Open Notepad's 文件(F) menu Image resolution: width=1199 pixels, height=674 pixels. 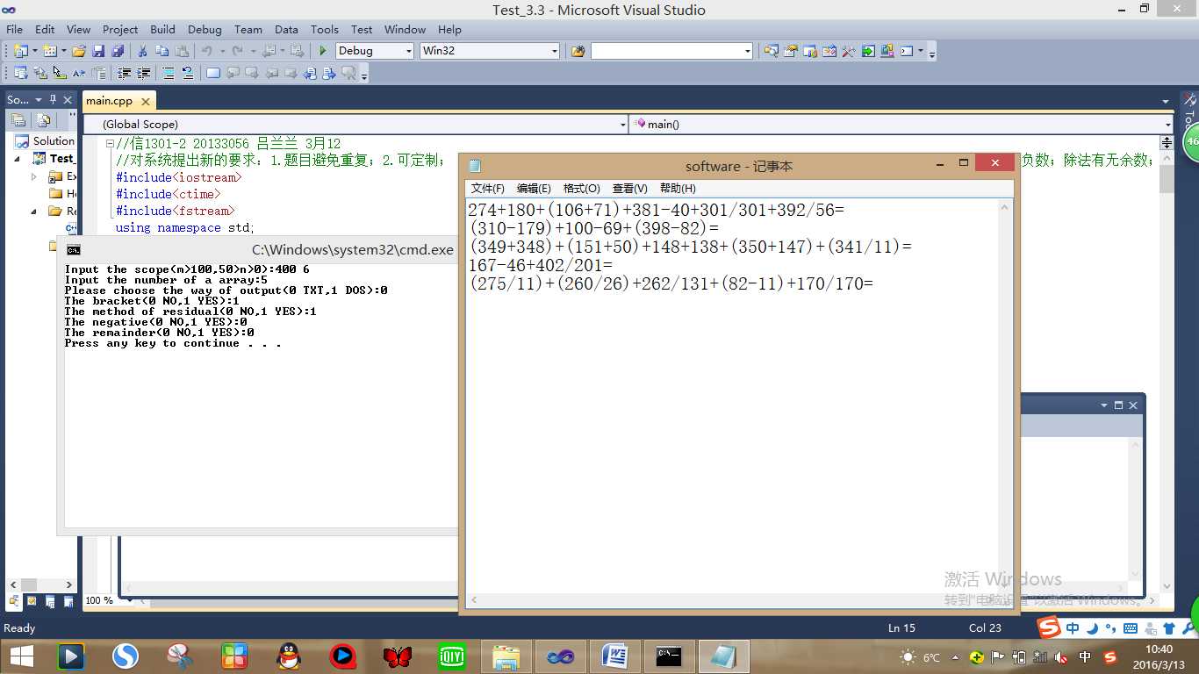[488, 188]
